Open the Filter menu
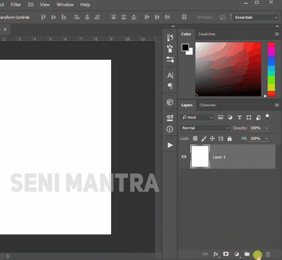 point(16,4)
